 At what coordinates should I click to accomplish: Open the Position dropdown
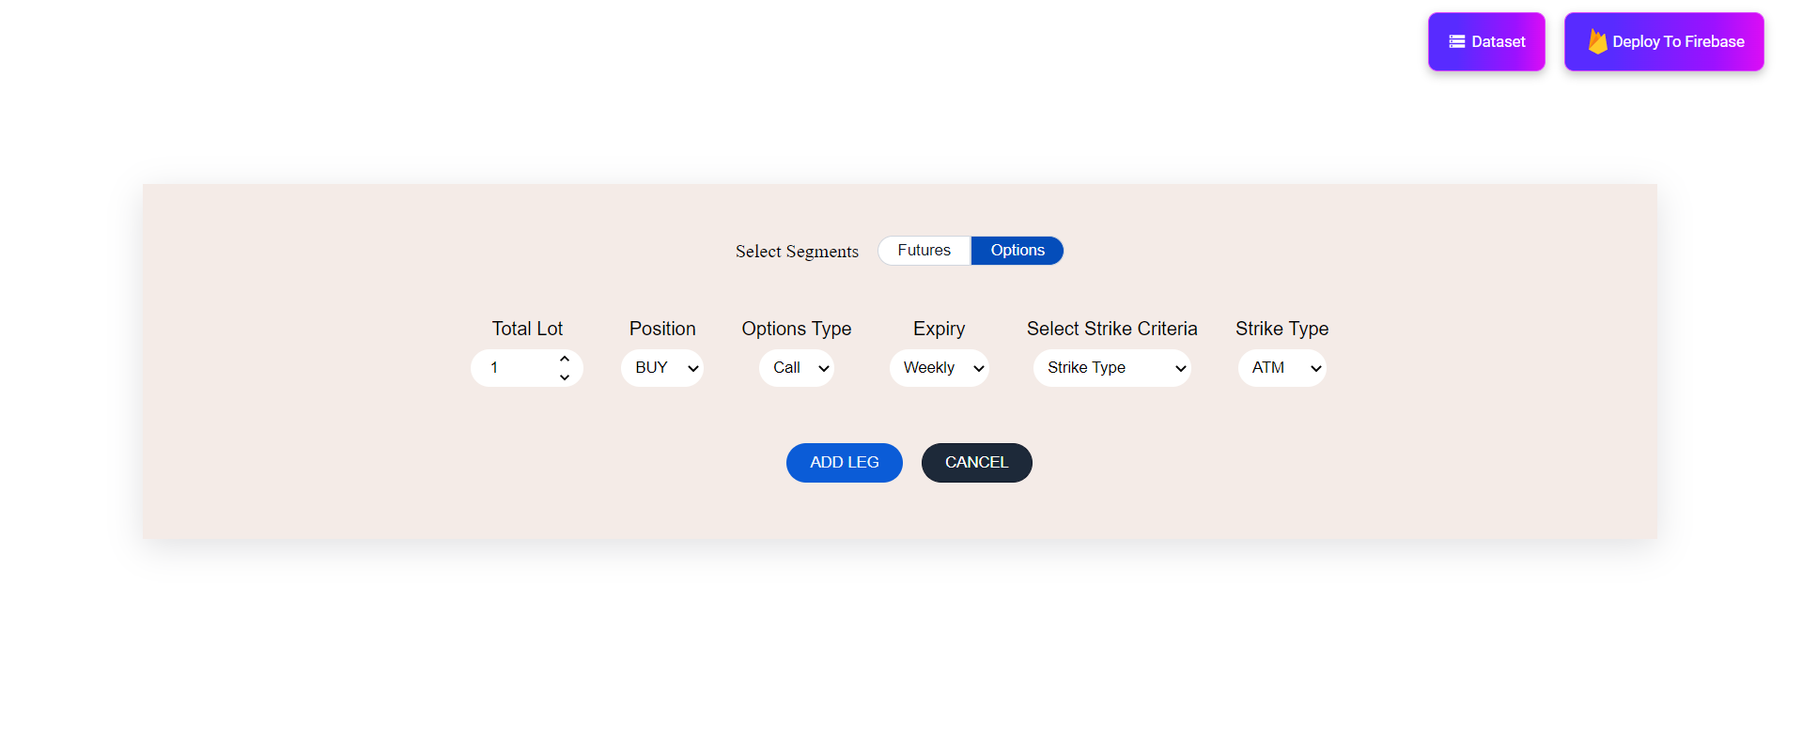click(x=661, y=368)
